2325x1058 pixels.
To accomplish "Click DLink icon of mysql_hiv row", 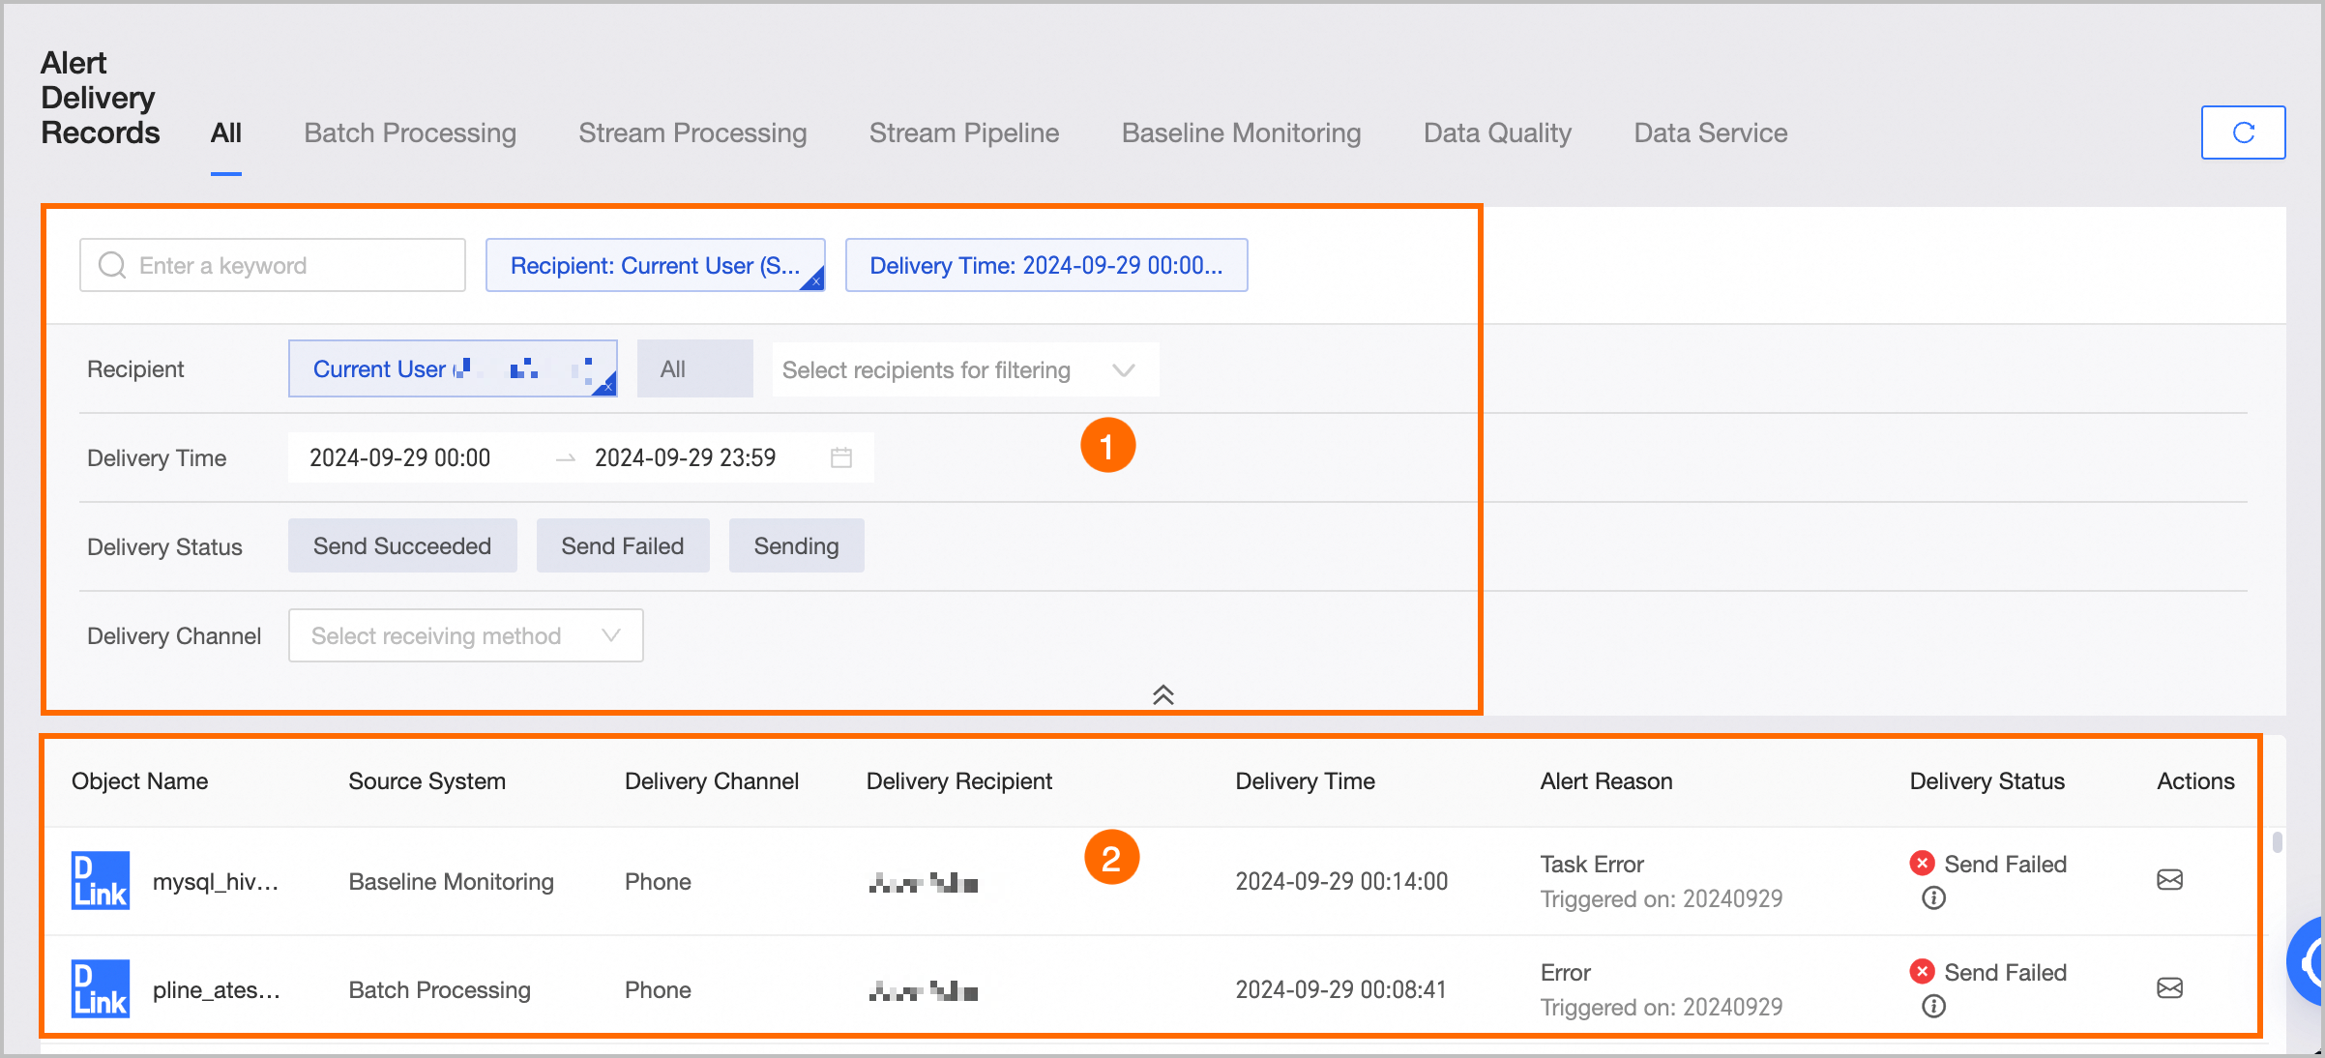I will click(x=101, y=880).
